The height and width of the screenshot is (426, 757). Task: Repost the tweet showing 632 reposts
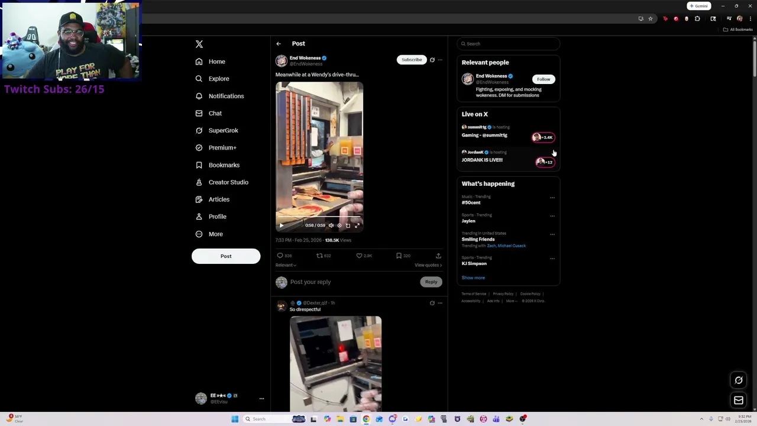click(323, 256)
